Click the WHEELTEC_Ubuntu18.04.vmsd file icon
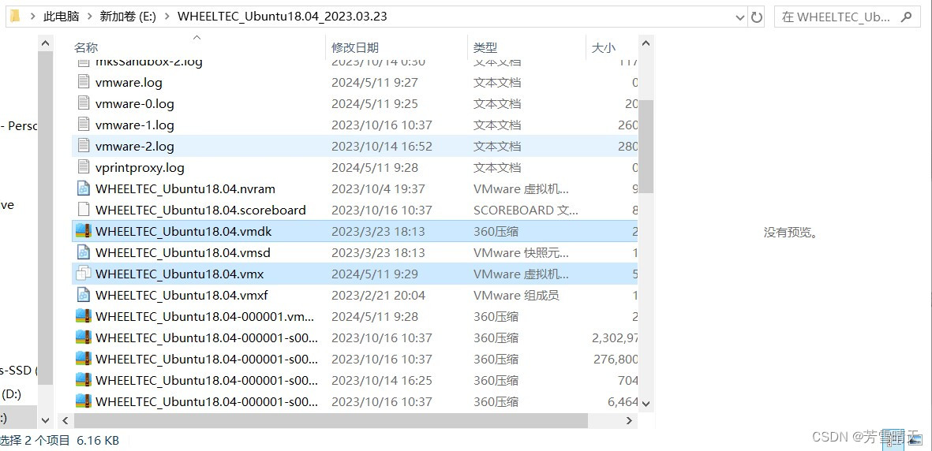This screenshot has width=932, height=451. (84, 252)
